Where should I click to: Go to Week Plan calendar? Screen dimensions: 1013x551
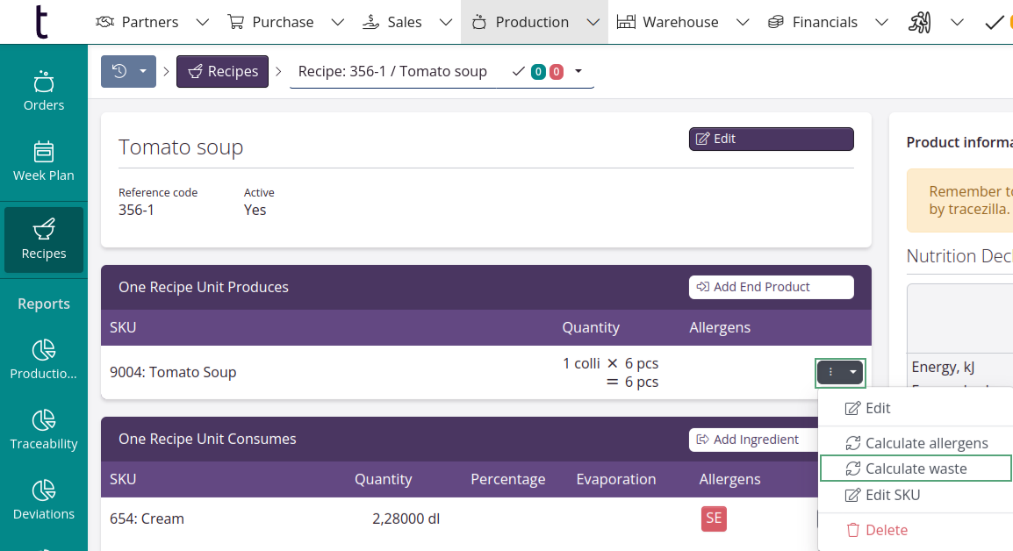(44, 161)
